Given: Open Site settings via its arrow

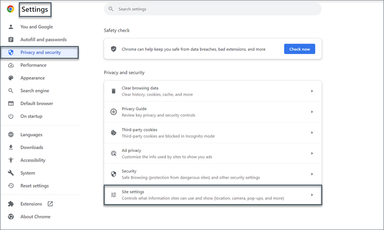Looking at the screenshot, I should pyautogui.click(x=312, y=195).
